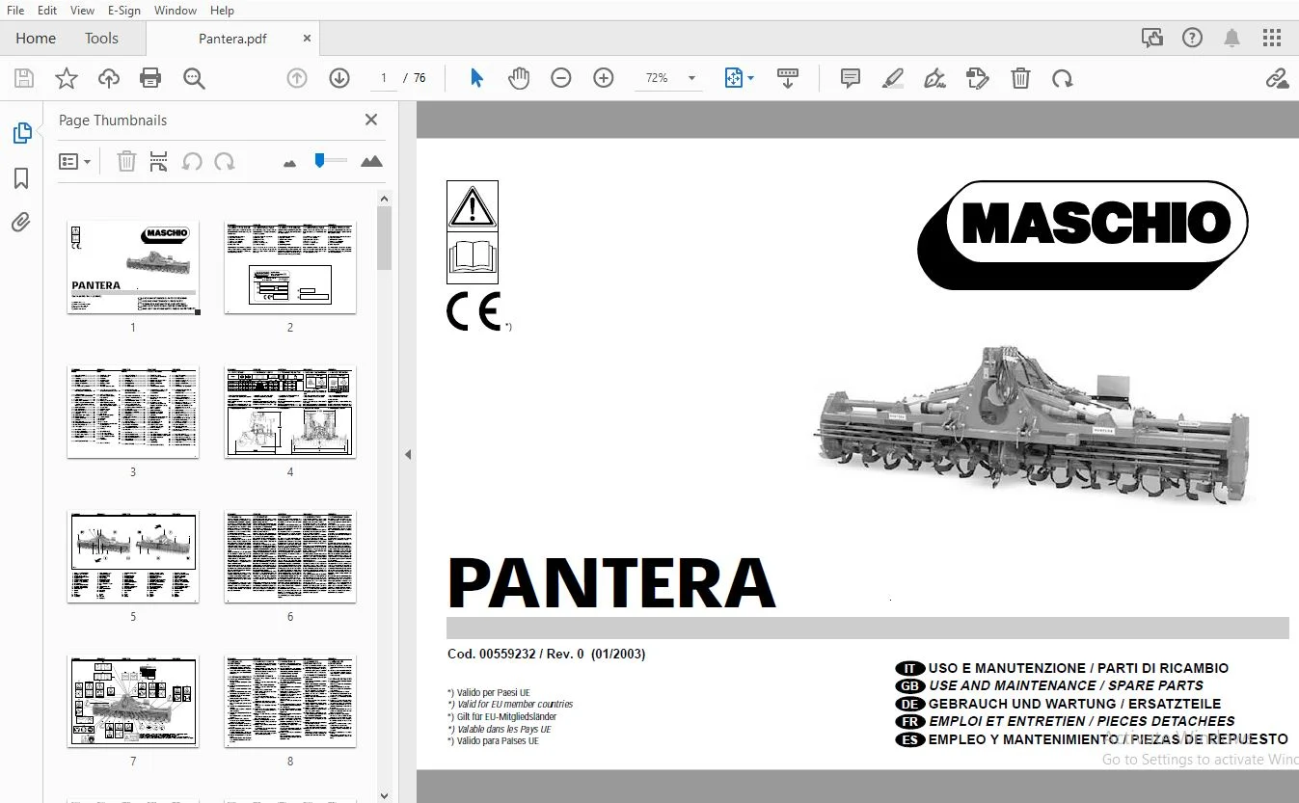This screenshot has width=1299, height=803.
Task: Select the Pantera.pdf document tab
Action: tap(232, 39)
